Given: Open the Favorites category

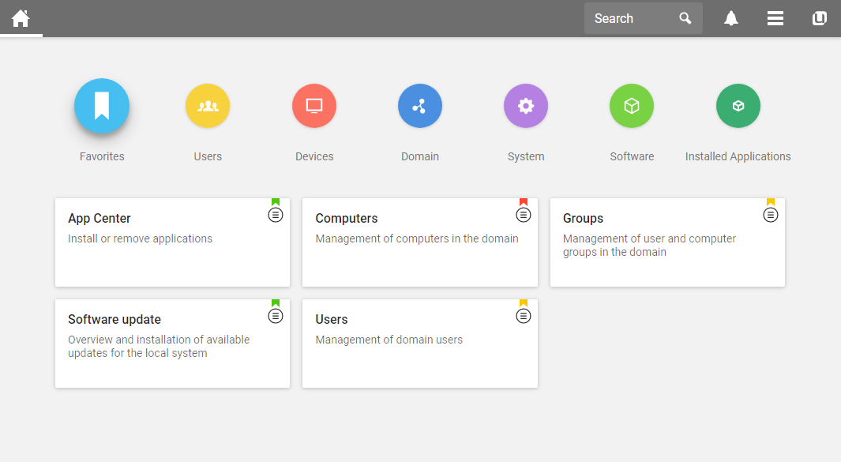Looking at the screenshot, I should [101, 105].
